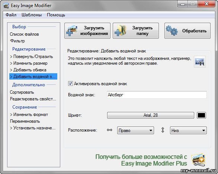
Task: Click the Водяной знак text field
Action: pyautogui.click(x=157, y=95)
